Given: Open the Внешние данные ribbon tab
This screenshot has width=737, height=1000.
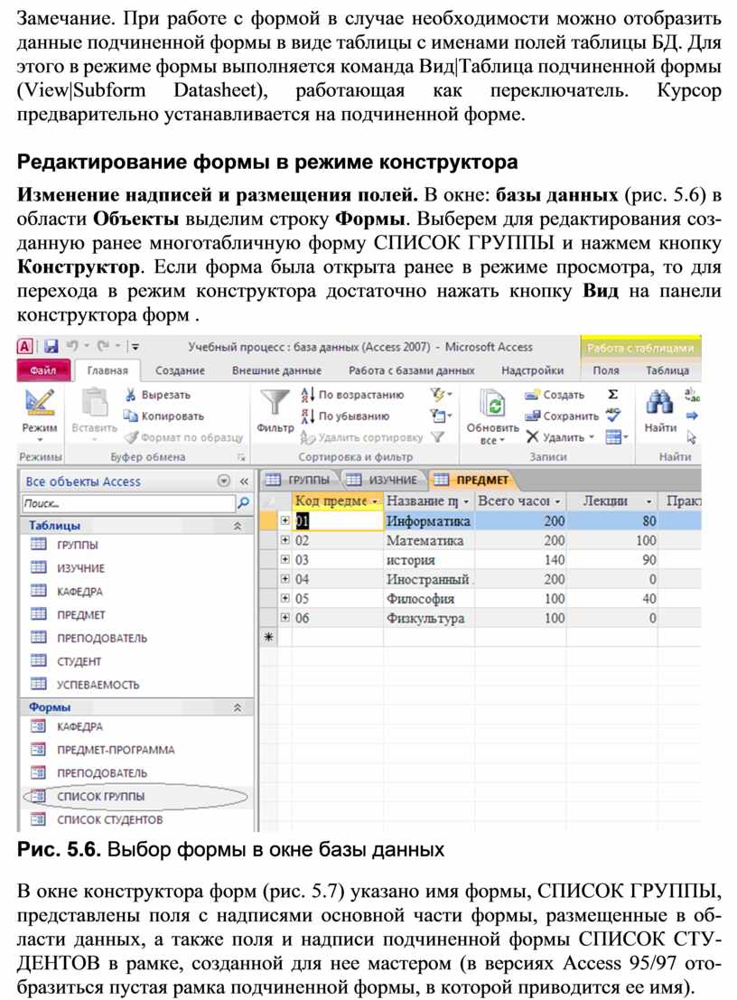Looking at the screenshot, I should click(276, 370).
